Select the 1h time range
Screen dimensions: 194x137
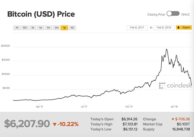(17, 28)
